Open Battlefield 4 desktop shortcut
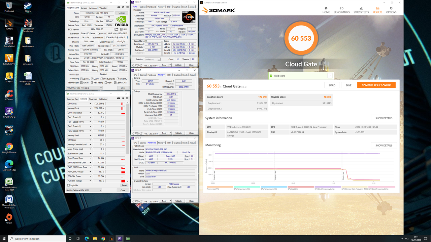 pyautogui.click(x=9, y=42)
